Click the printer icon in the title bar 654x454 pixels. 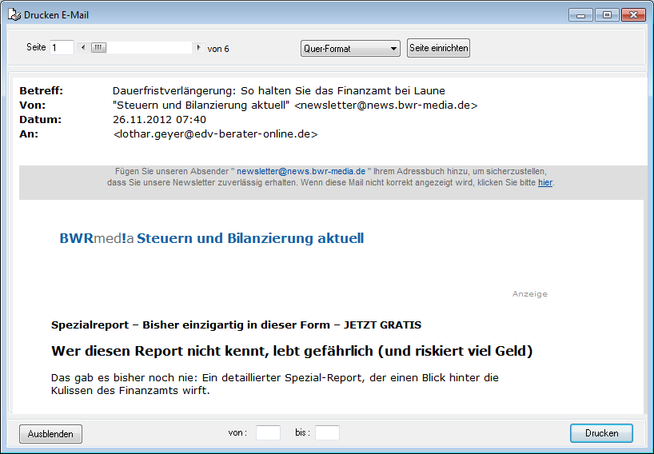[14, 14]
